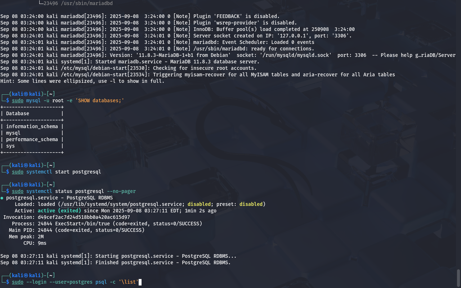Click version string '11.8.3-MariaDB-1+b1 from Debian'

click(x=183, y=55)
